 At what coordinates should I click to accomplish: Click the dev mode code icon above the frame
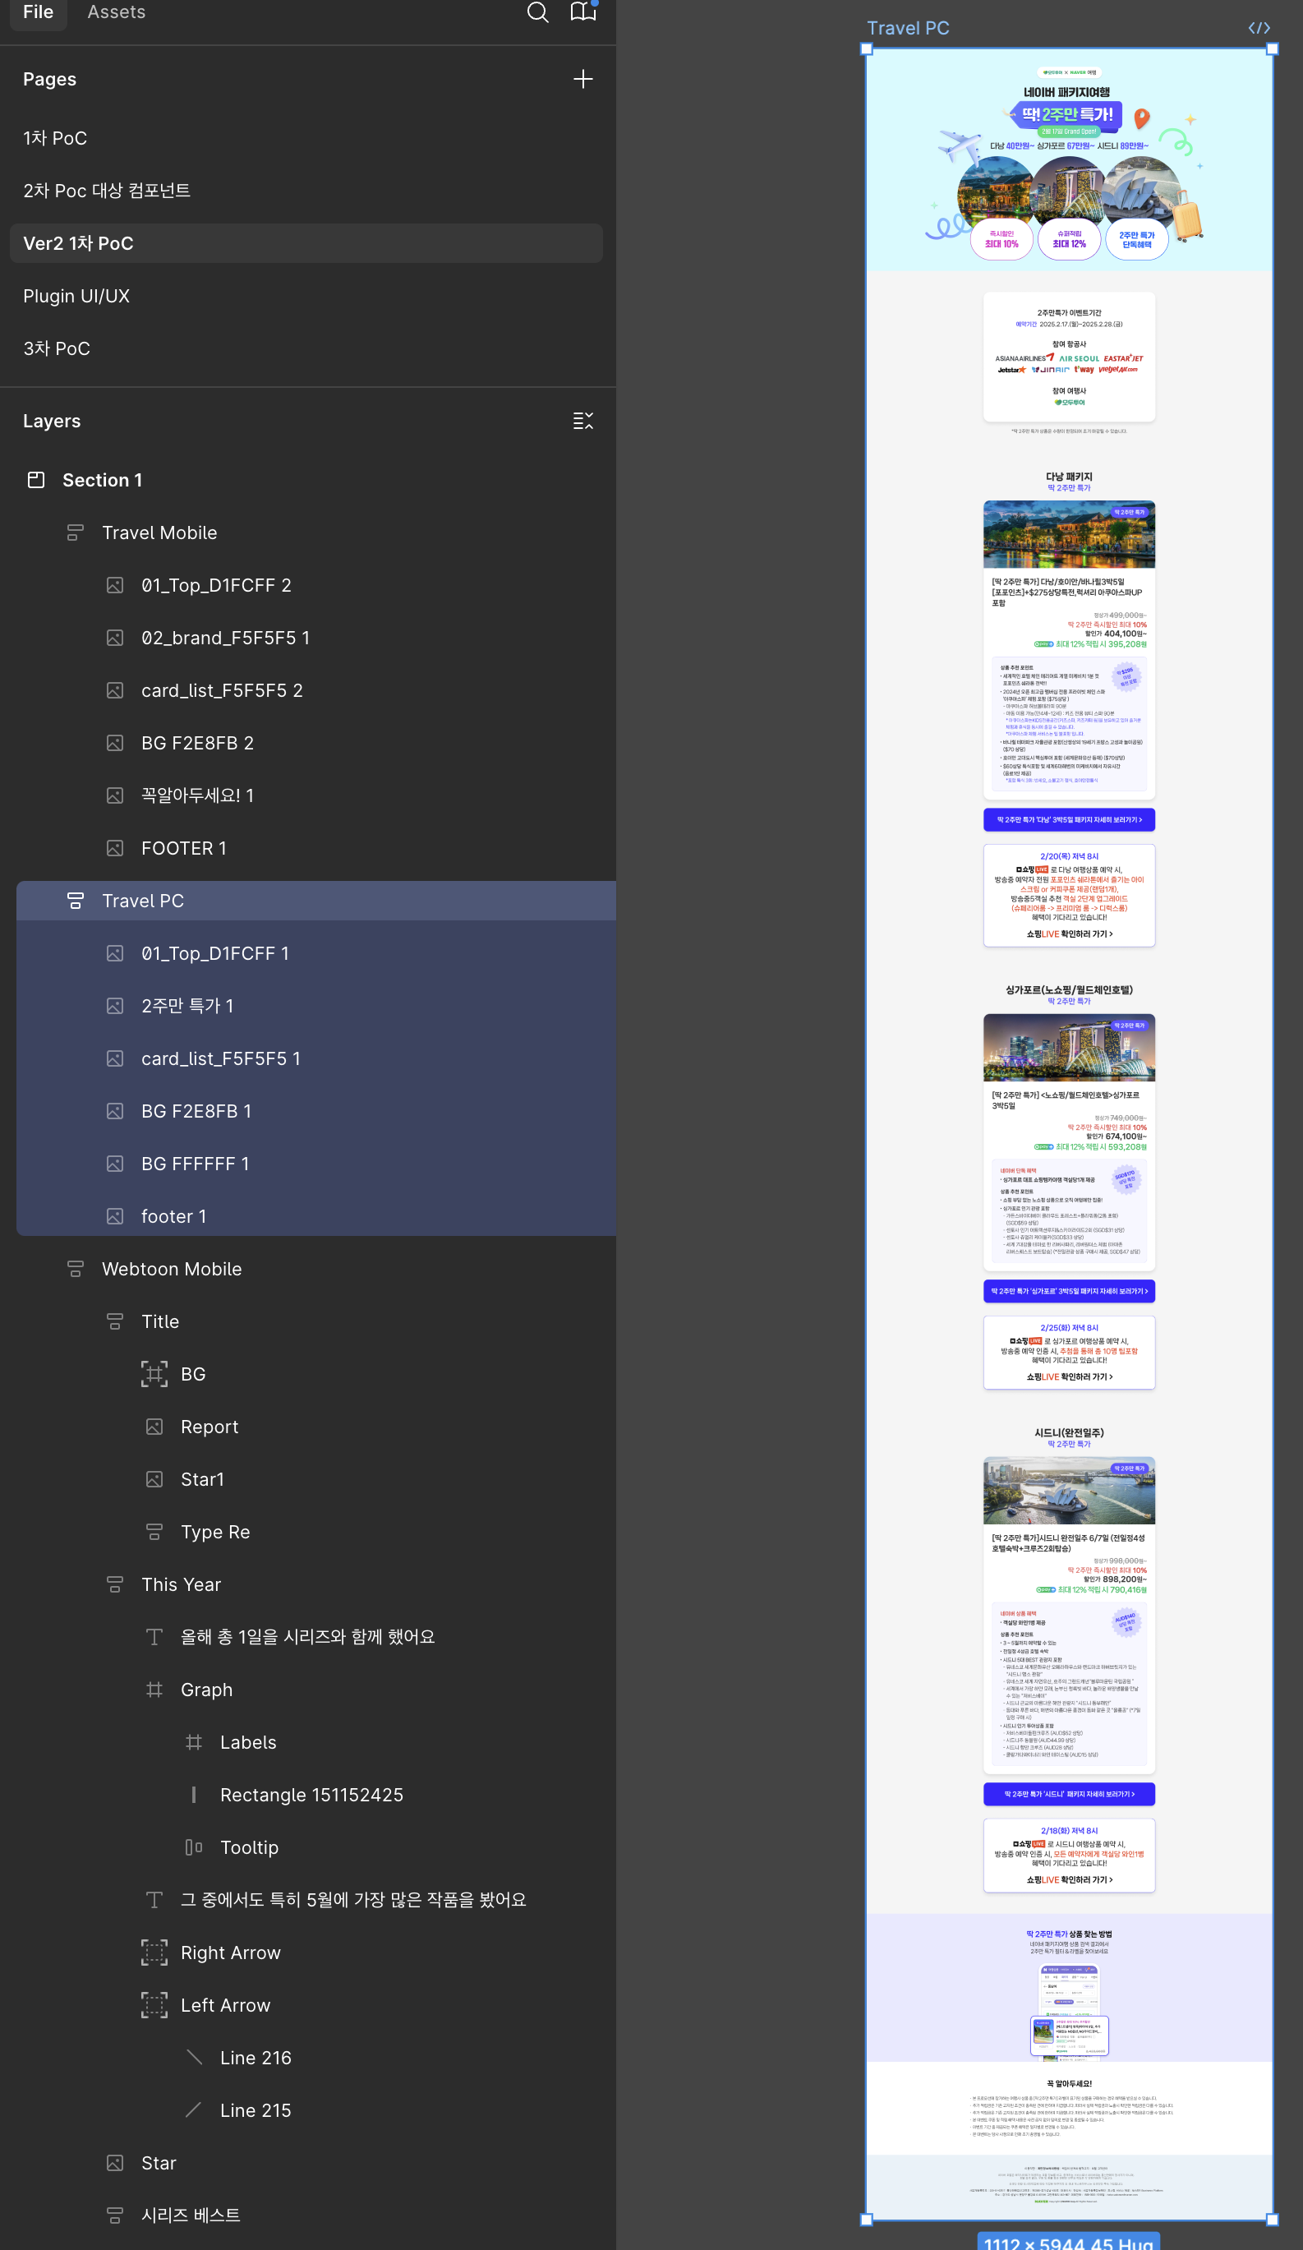coord(1259,29)
